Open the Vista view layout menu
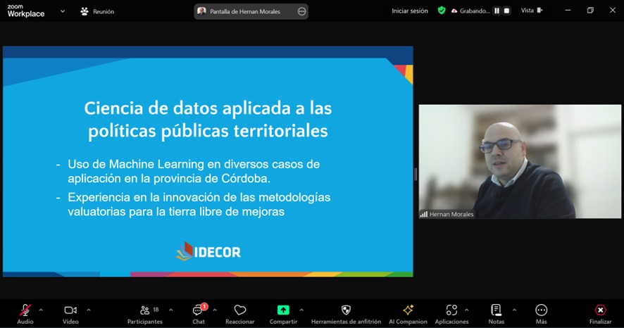This screenshot has height=328, width=624. coord(532,11)
